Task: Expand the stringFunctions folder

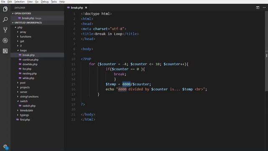Action: [18, 96]
